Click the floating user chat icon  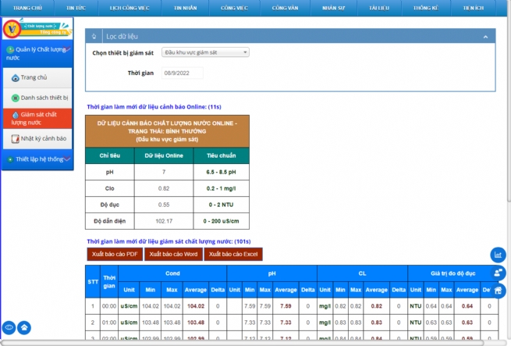498,273
